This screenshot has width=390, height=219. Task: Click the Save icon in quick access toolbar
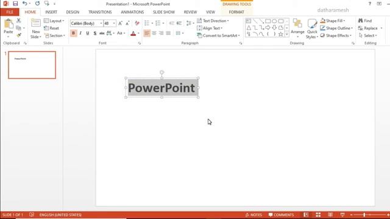point(15,4)
